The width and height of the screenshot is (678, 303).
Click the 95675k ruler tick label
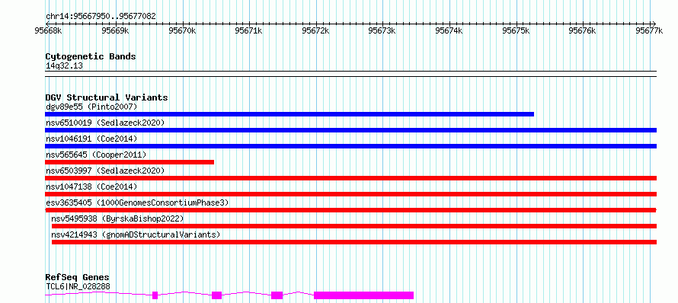(x=516, y=30)
